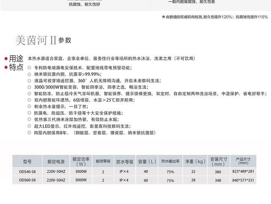271x204 pixels.
Task: Click the 热水输出率 column header
Action: [x=170, y=161]
